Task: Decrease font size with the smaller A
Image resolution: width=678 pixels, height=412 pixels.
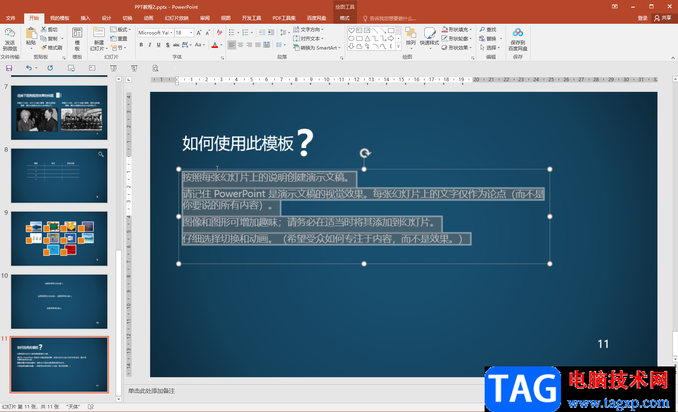Action: [x=208, y=33]
